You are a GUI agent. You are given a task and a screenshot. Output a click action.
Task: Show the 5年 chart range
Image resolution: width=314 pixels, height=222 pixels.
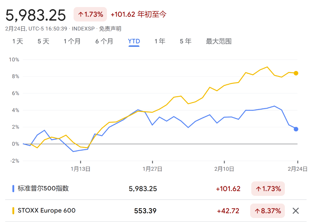(186, 41)
